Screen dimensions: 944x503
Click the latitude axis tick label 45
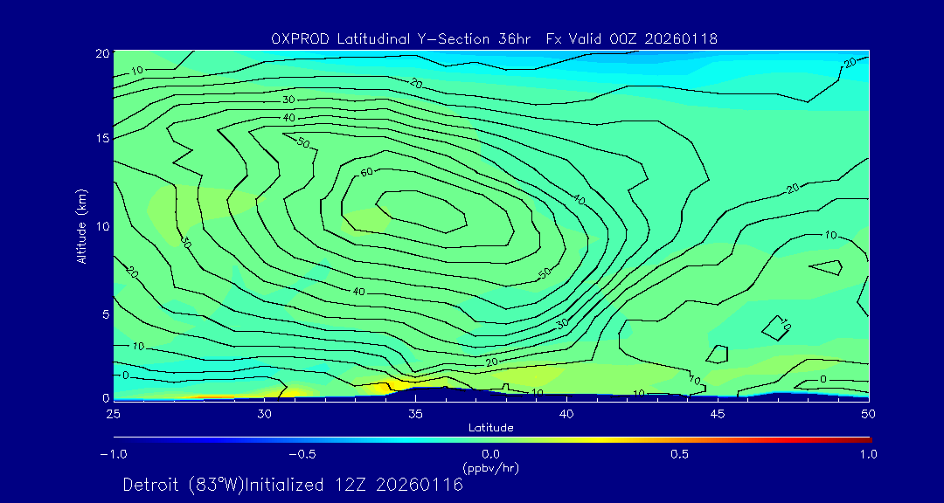point(718,414)
